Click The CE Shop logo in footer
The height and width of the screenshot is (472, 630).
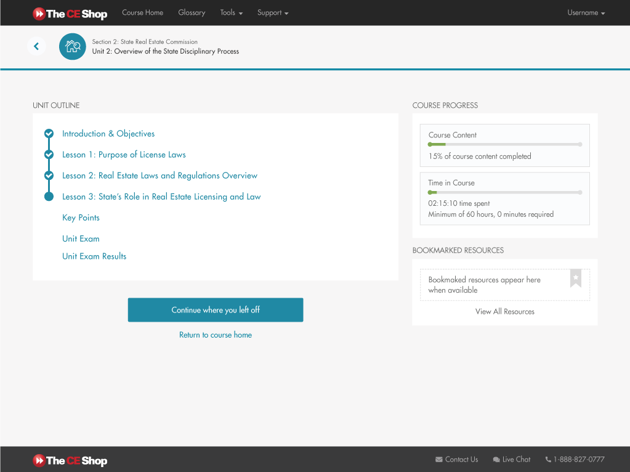[70, 460]
